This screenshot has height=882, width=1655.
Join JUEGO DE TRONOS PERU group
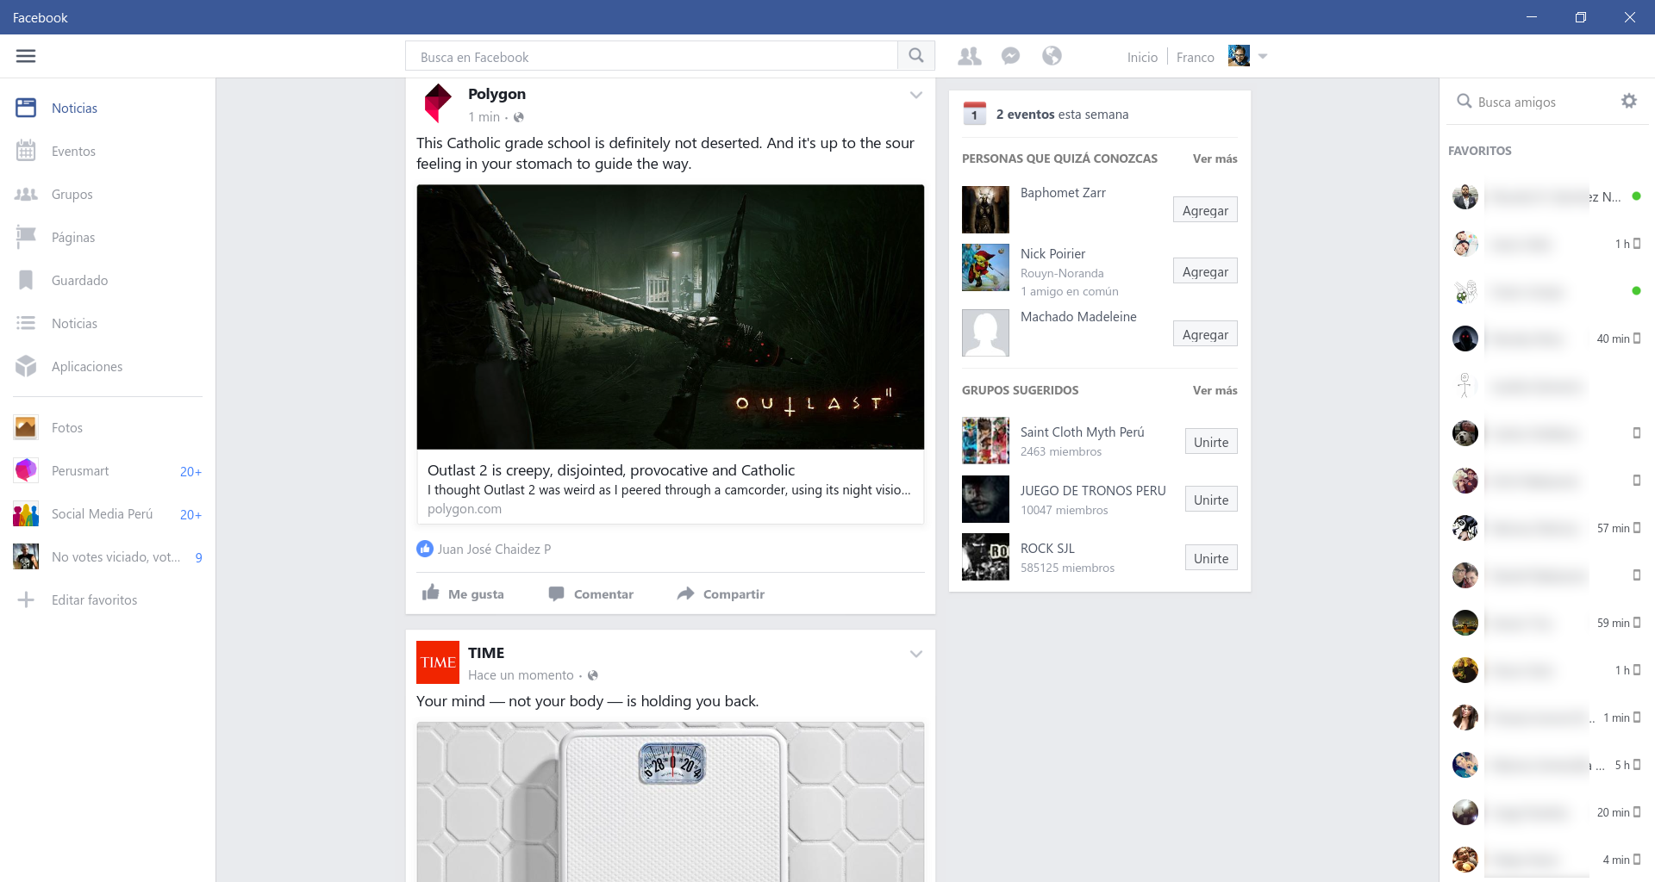tap(1211, 500)
